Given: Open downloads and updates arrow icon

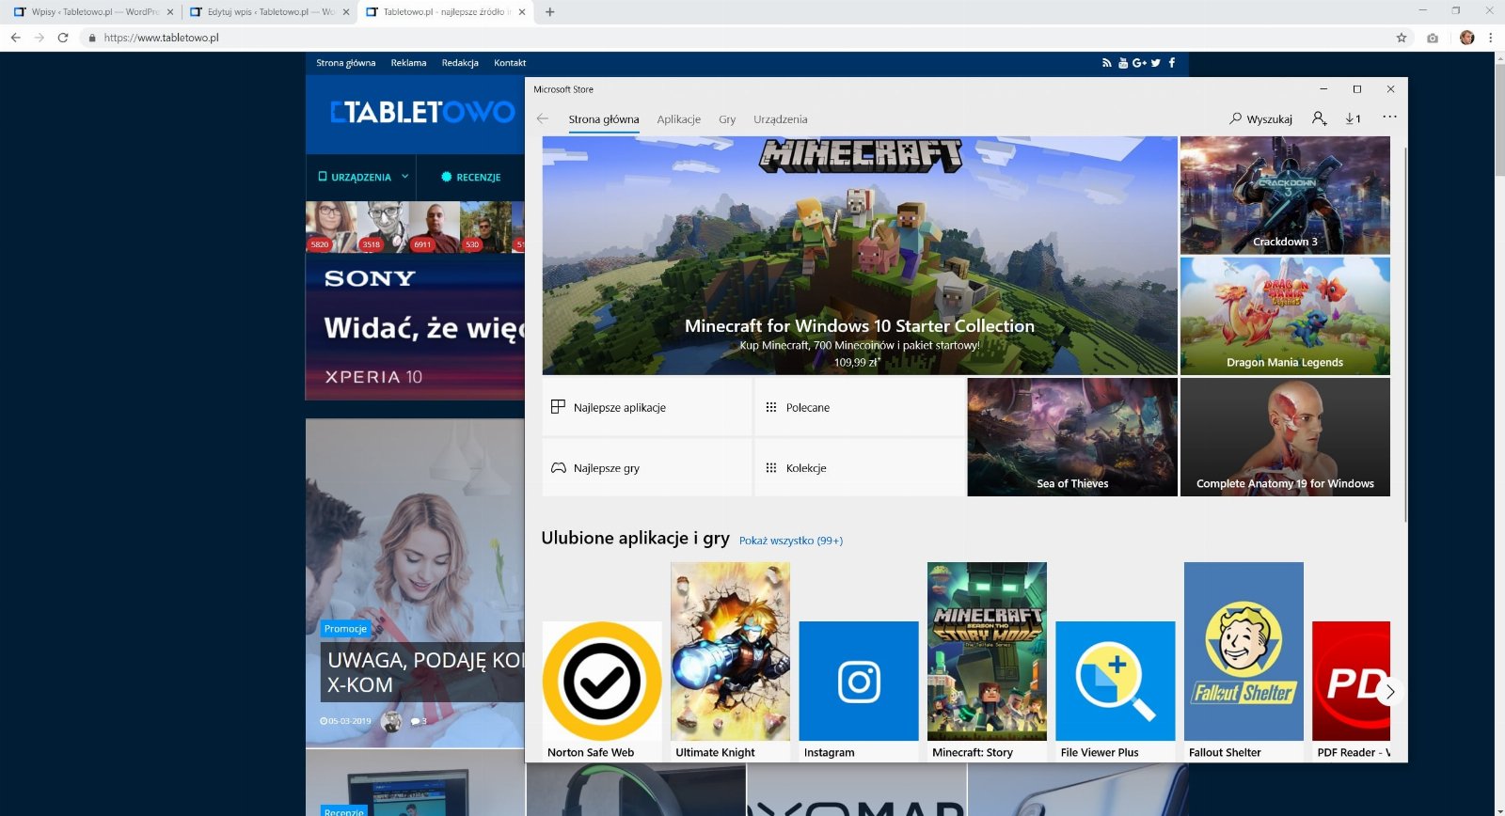Looking at the screenshot, I should point(1353,118).
